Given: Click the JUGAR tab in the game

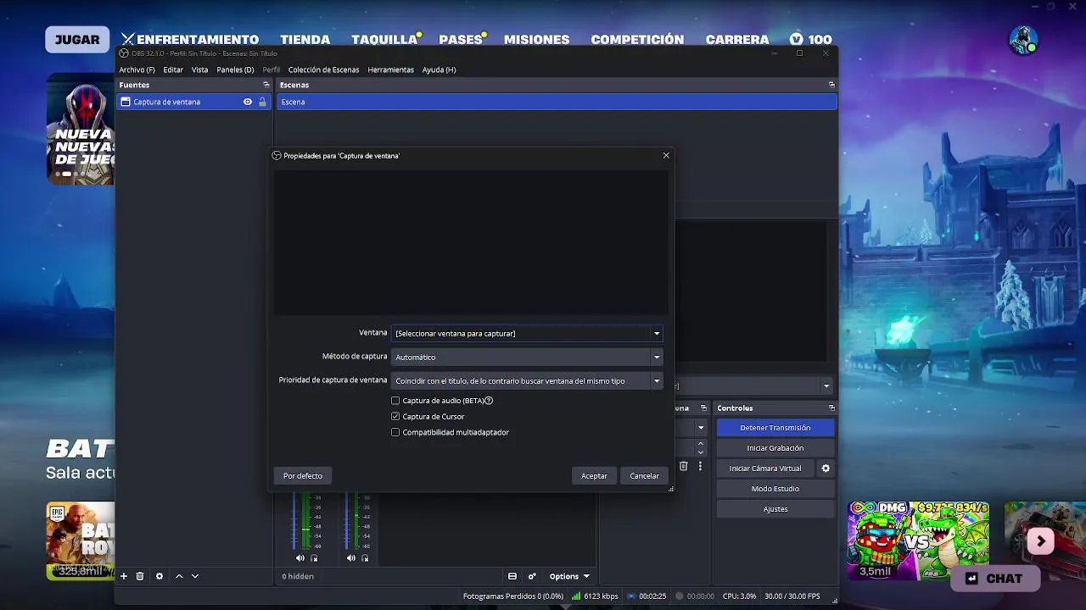Looking at the screenshot, I should [77, 40].
